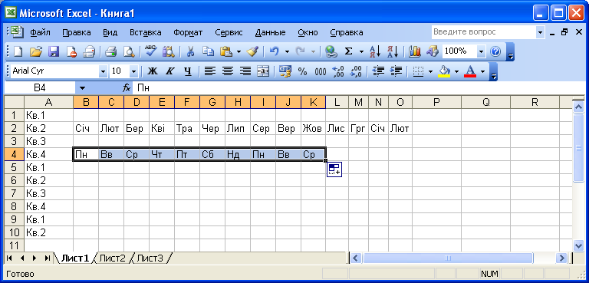Click the 'Введите вопрос' help field
Image resolution: width=589 pixels, height=283 pixels.
point(484,33)
